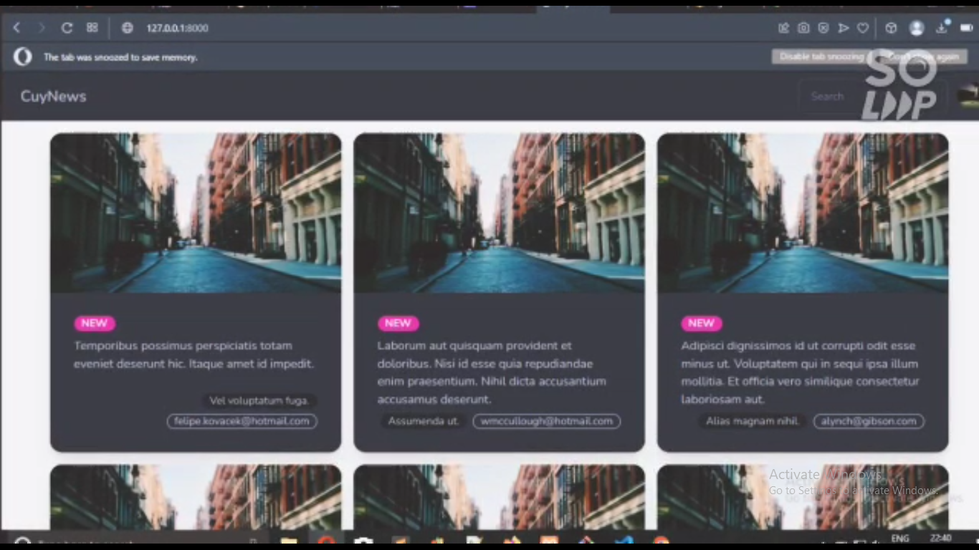Click the globe site info icon
Screen dimensions: 979x550
[x=128, y=28]
